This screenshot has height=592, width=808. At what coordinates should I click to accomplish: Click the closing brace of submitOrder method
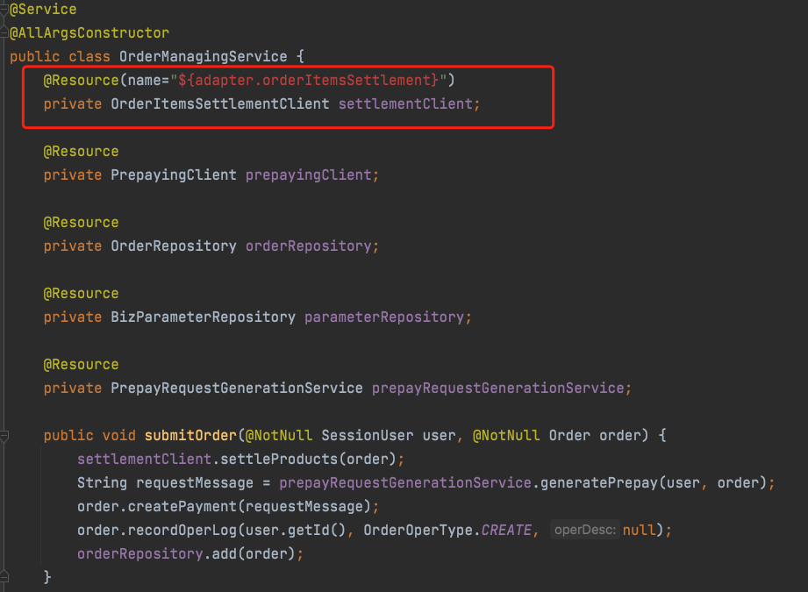click(x=47, y=577)
